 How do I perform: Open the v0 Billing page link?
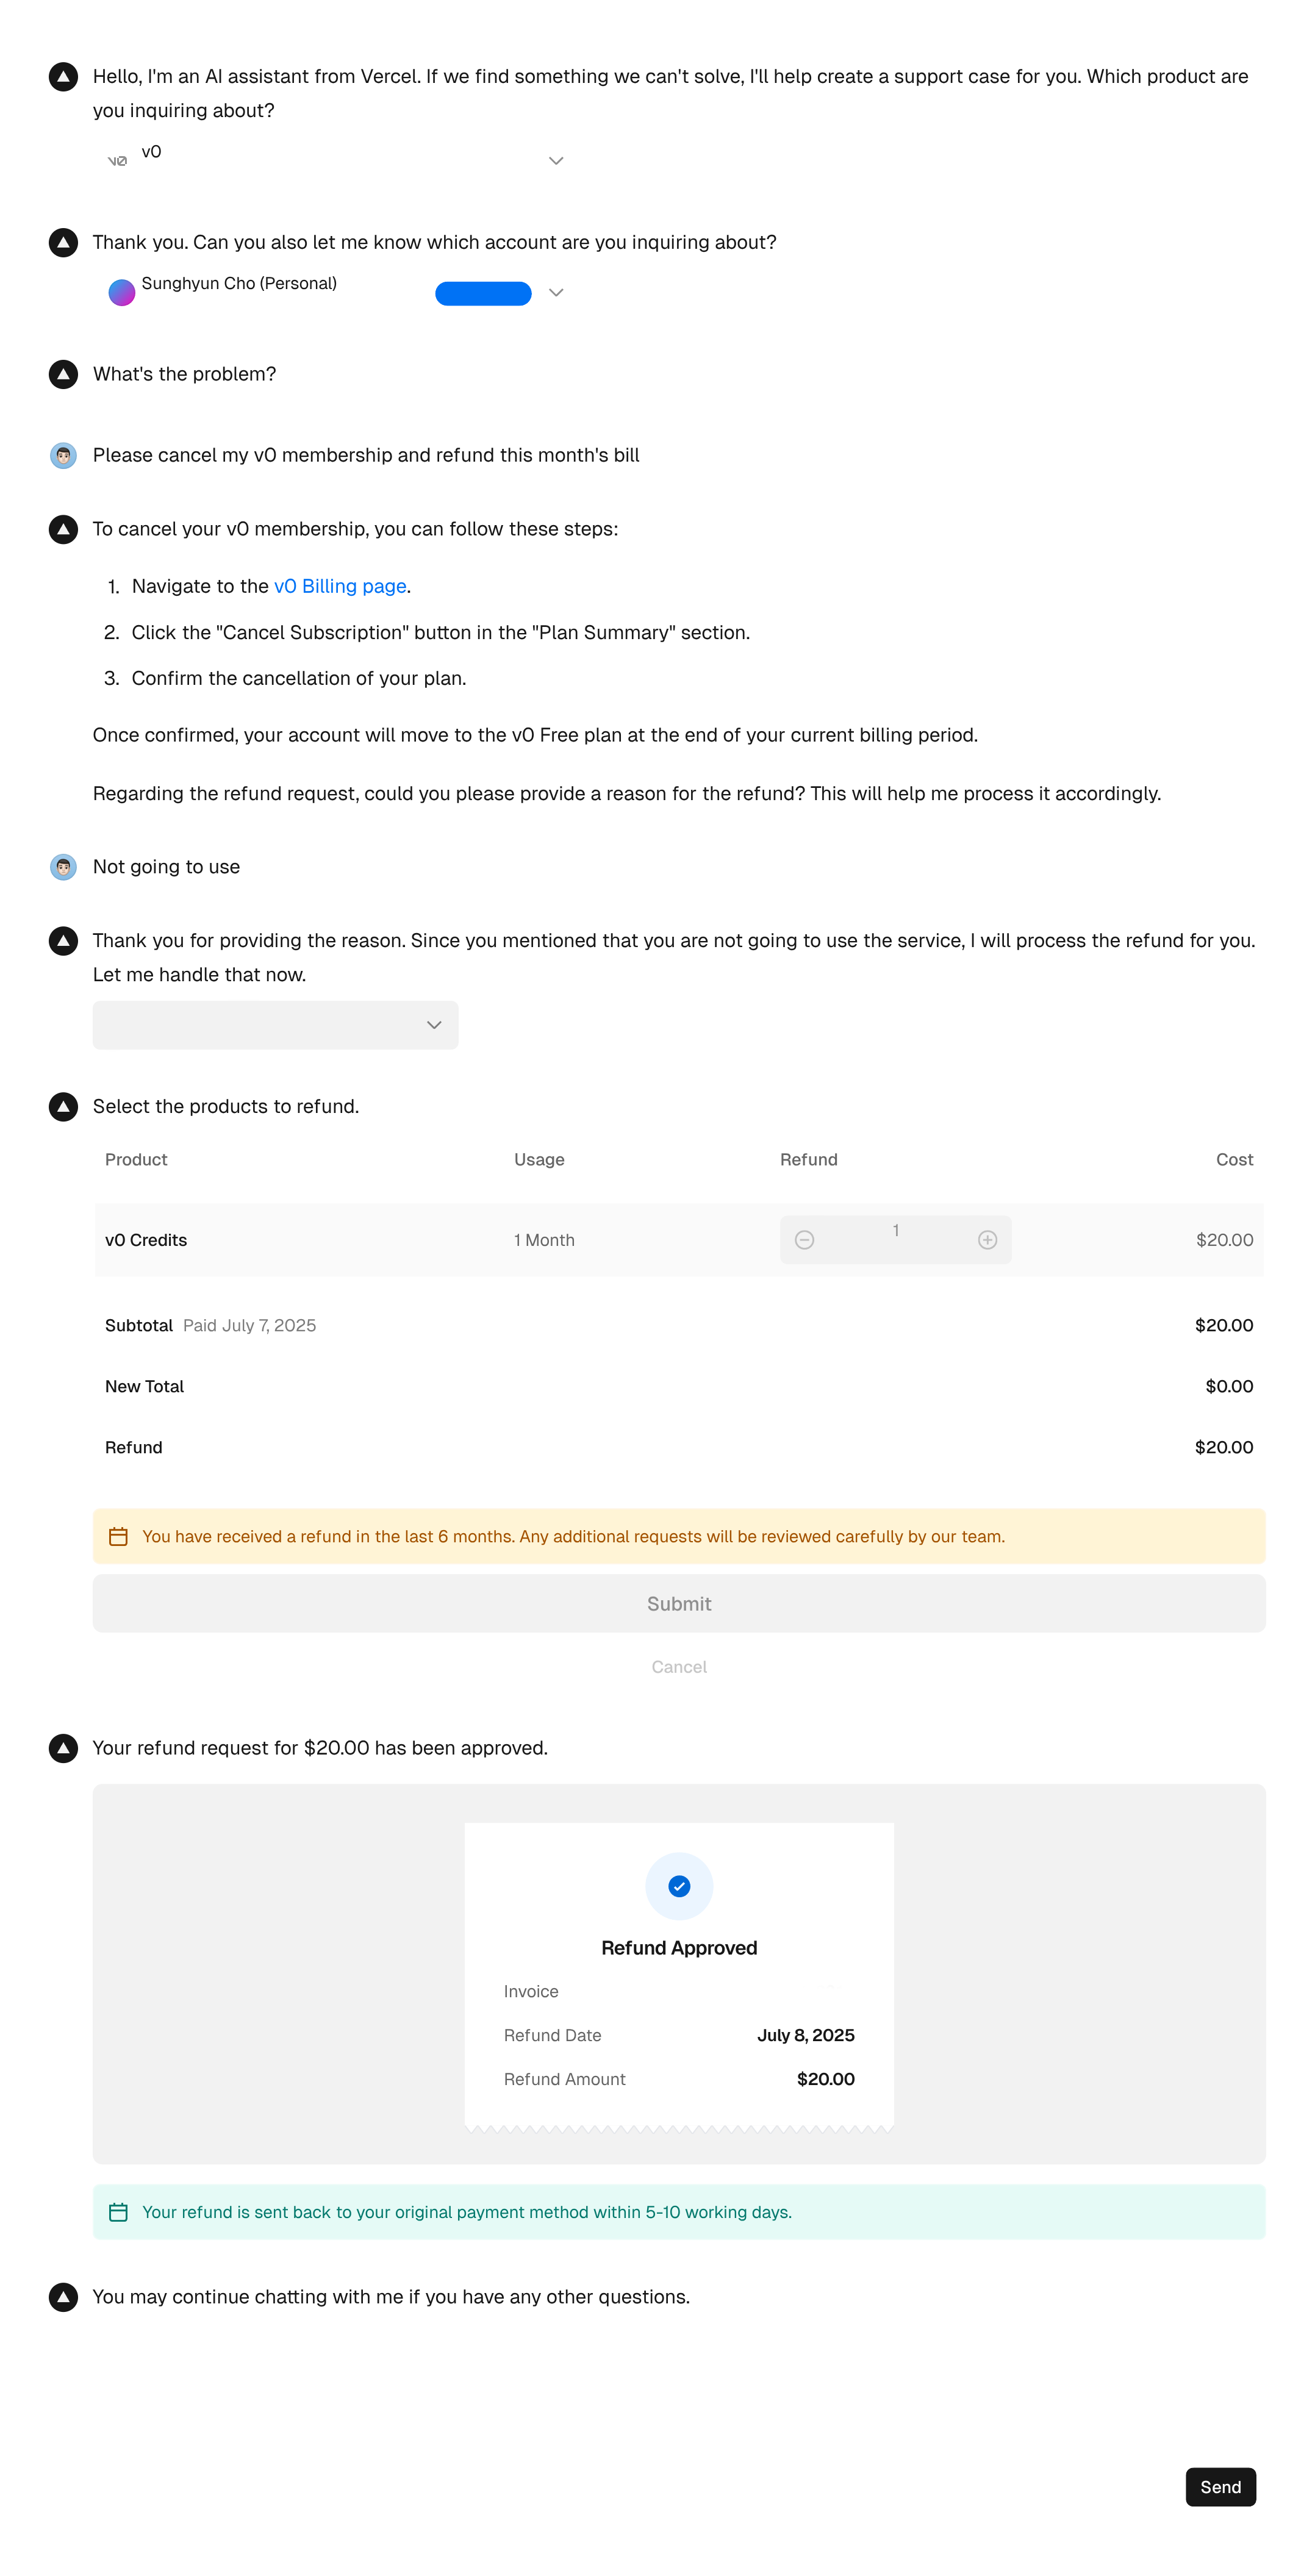click(340, 587)
